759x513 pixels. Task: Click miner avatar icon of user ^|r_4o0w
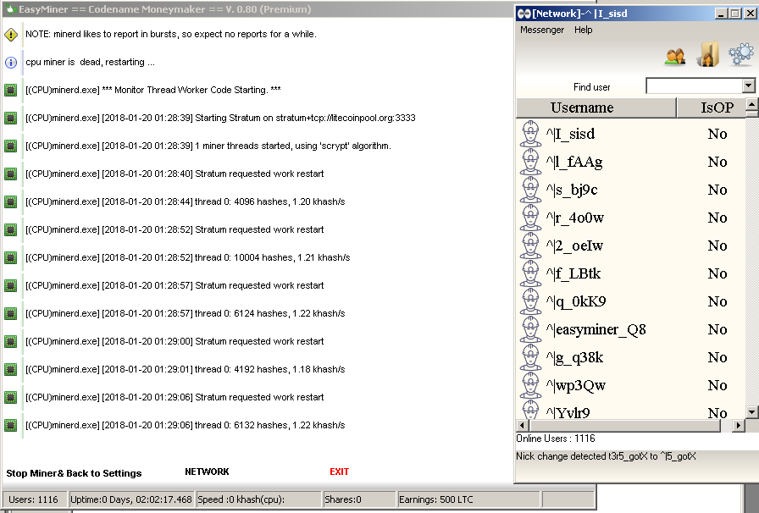coord(530,218)
